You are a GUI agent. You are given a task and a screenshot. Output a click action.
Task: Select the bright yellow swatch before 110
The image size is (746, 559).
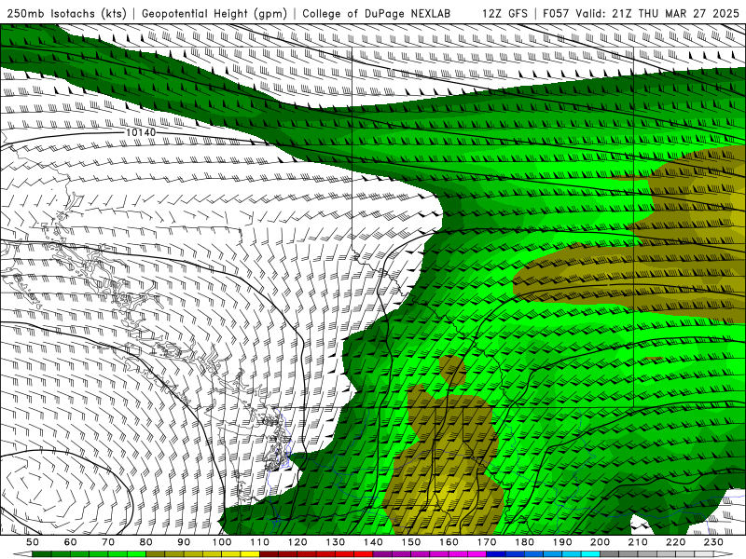(250, 553)
